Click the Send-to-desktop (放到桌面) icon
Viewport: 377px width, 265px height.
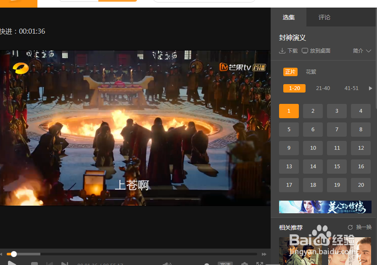tap(305, 50)
